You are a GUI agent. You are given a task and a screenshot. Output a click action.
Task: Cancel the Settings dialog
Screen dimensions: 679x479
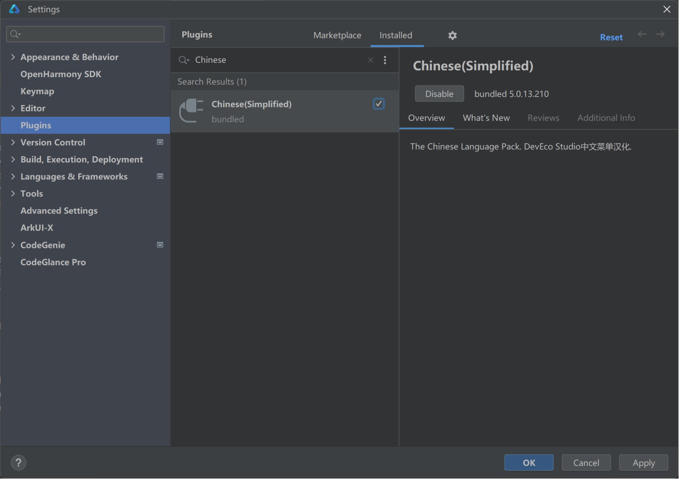(x=586, y=463)
